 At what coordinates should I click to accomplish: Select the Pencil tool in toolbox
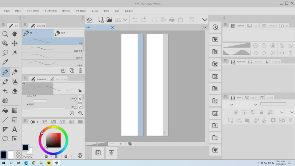[14, 72]
